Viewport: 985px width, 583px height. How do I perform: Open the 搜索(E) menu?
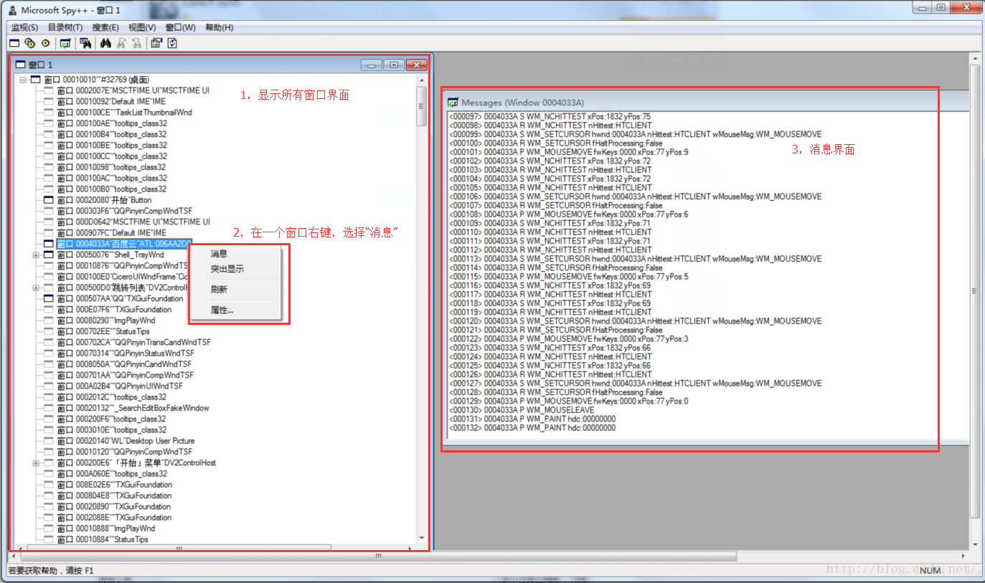pos(105,27)
